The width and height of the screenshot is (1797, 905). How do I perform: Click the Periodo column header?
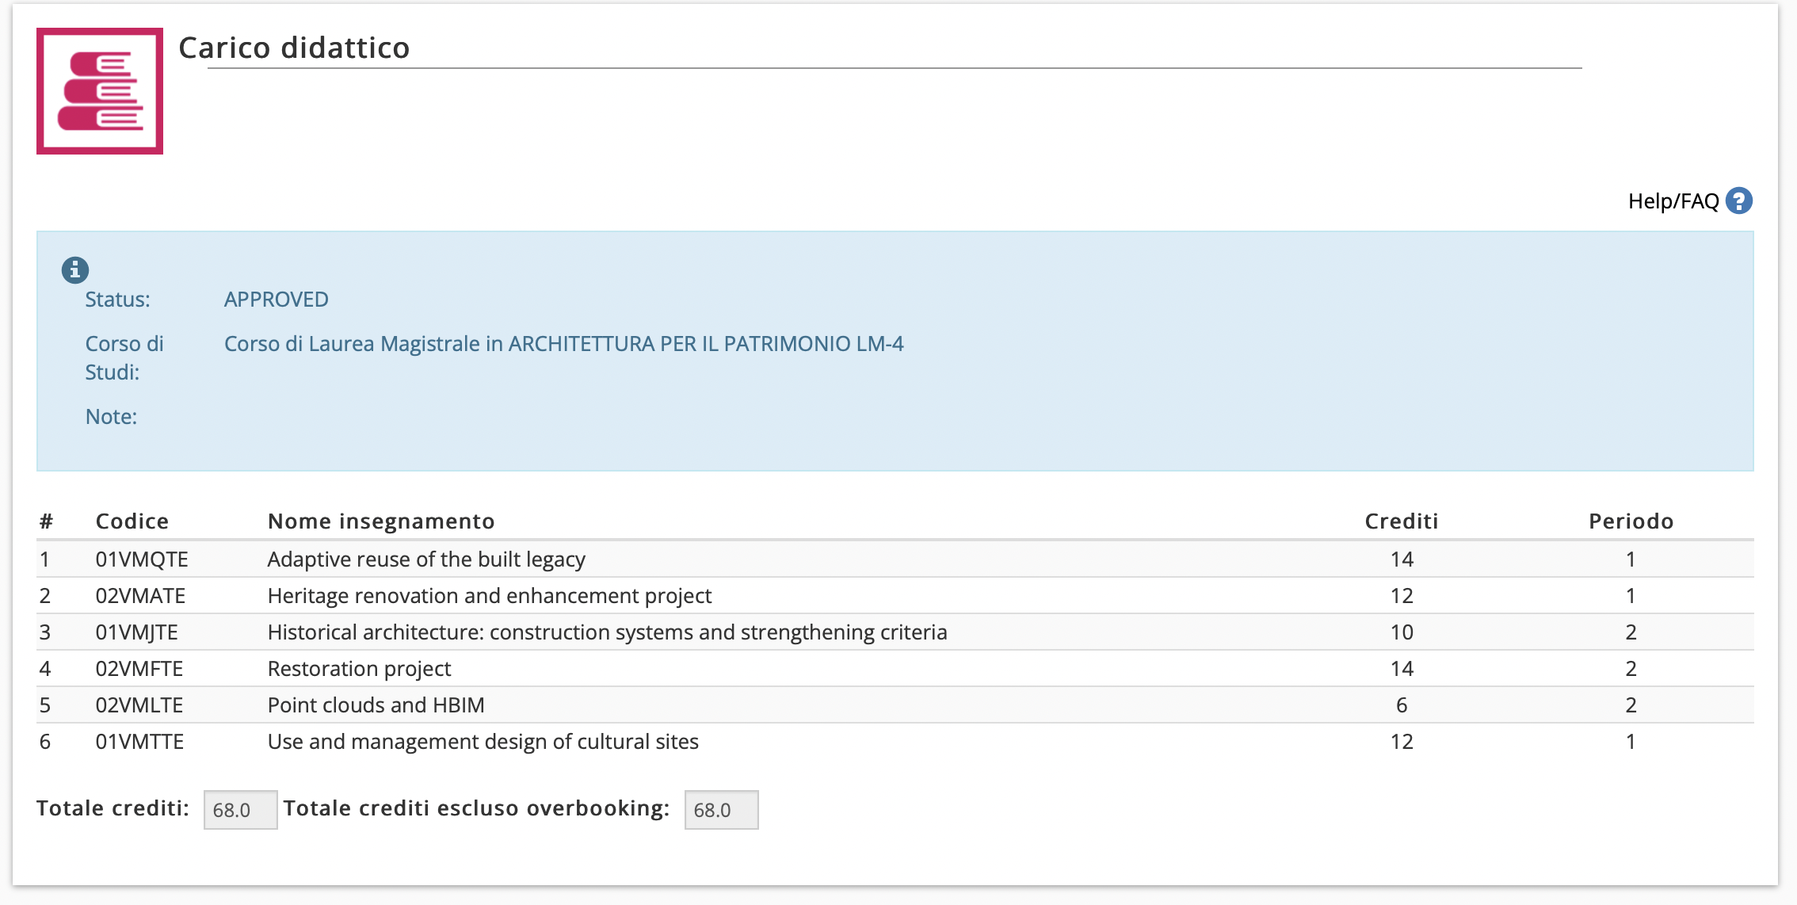1631,521
